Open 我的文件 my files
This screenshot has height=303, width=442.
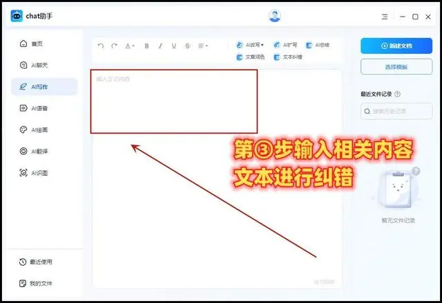tap(35, 284)
